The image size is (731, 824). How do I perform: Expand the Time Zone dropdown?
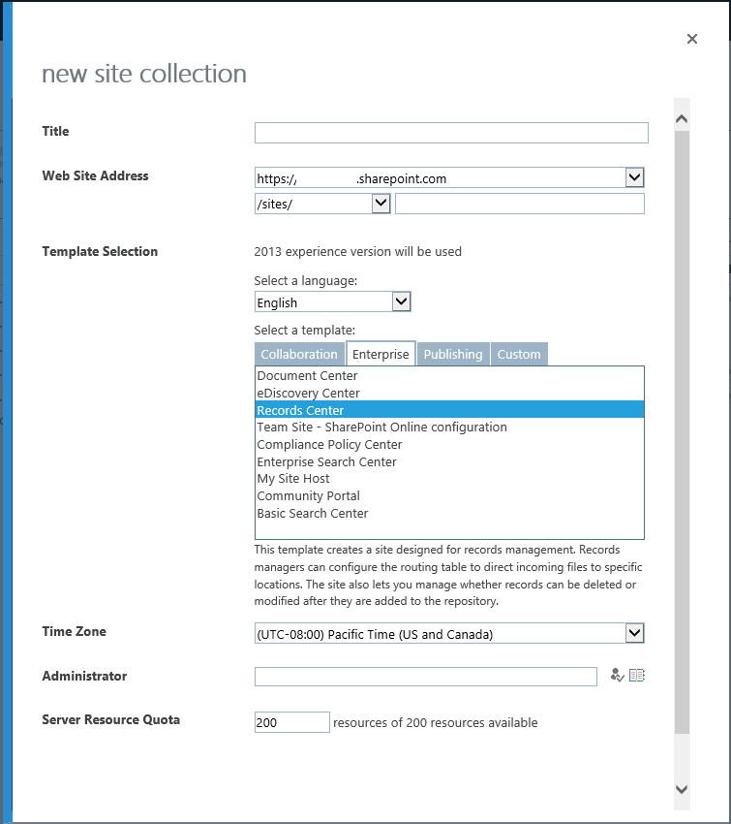(x=634, y=633)
